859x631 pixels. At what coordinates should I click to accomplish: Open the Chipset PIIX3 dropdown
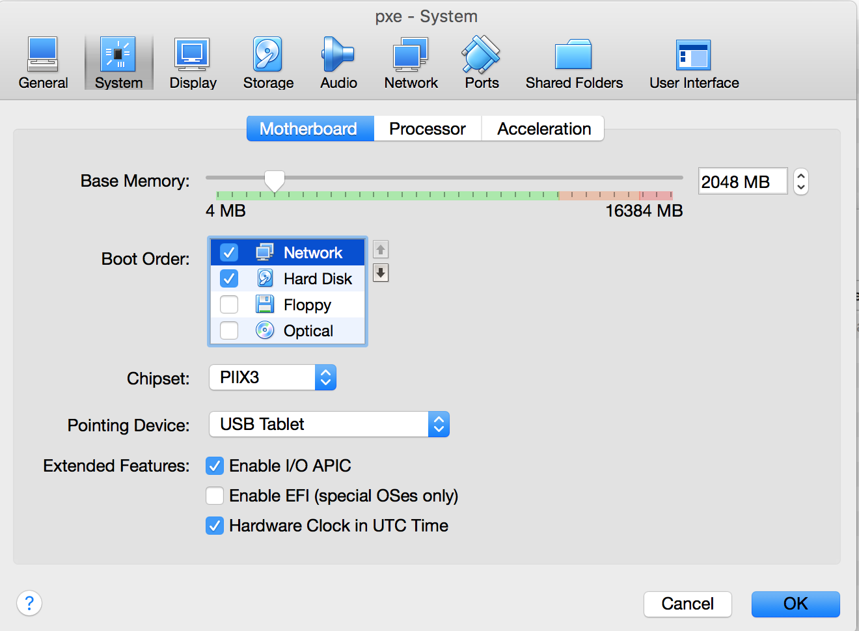click(x=273, y=377)
